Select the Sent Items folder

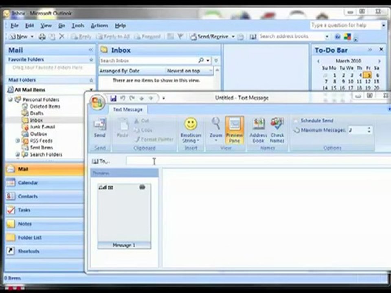click(42, 147)
